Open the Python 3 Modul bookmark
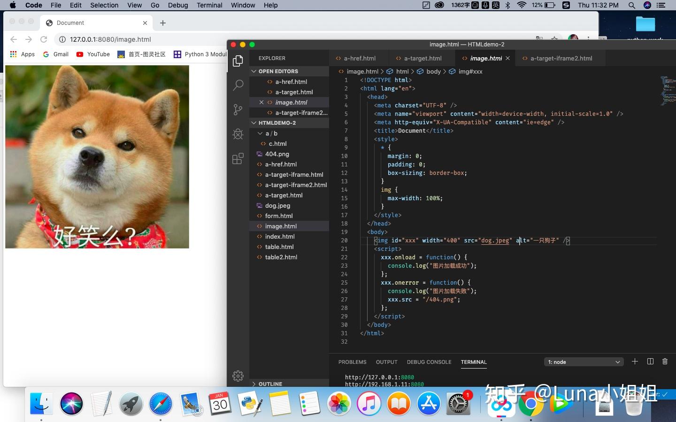This screenshot has width=676, height=422. [x=200, y=54]
